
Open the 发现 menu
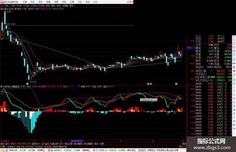tap(64, 2)
